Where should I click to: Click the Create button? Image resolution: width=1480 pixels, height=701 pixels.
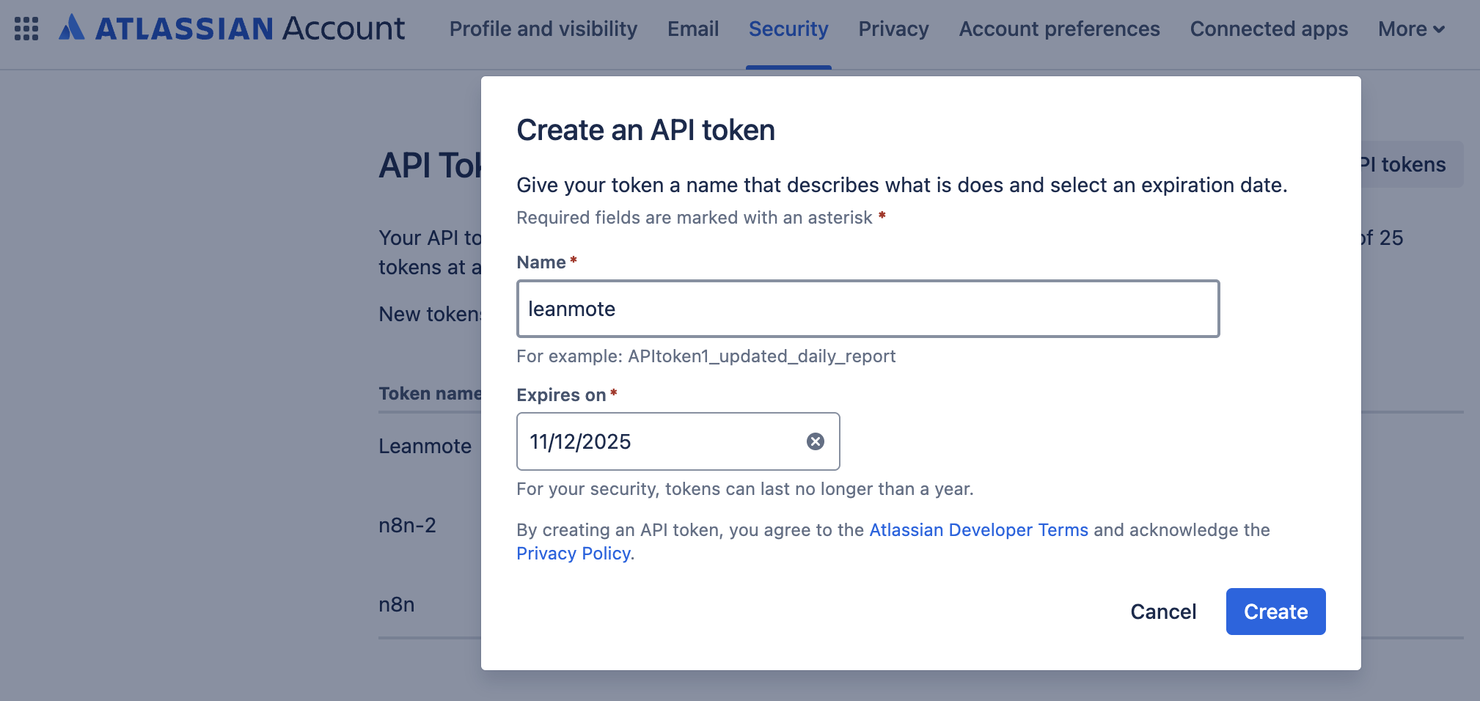tap(1275, 612)
